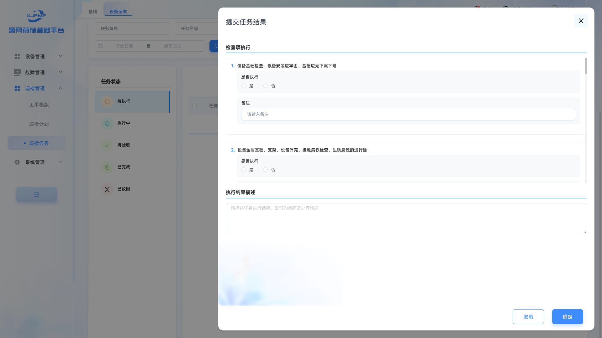Screen dimensions: 602x338
Task: Click the 待验收 checkmark status icon
Action: coord(107,146)
